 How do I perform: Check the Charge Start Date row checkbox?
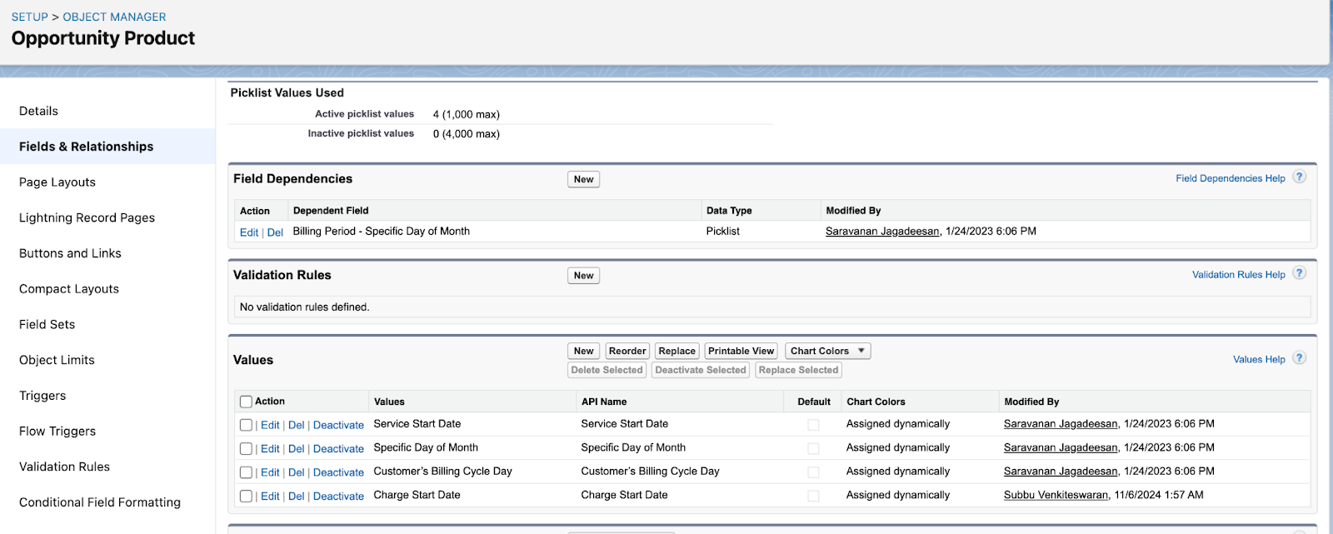pos(246,496)
